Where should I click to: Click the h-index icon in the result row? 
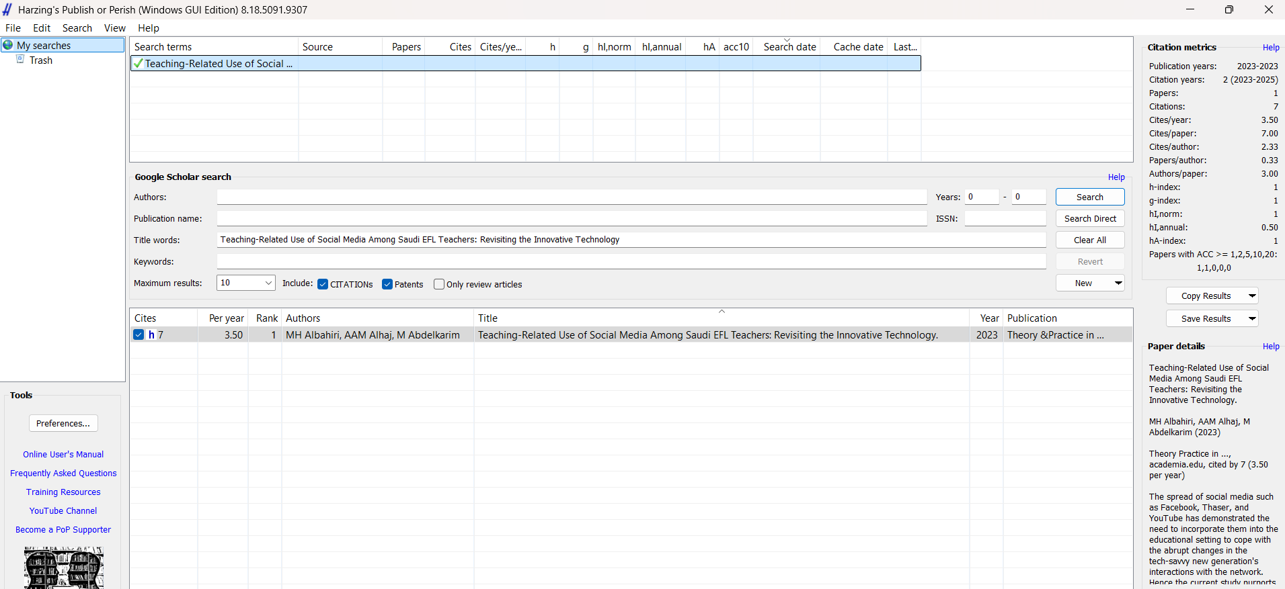pos(151,335)
